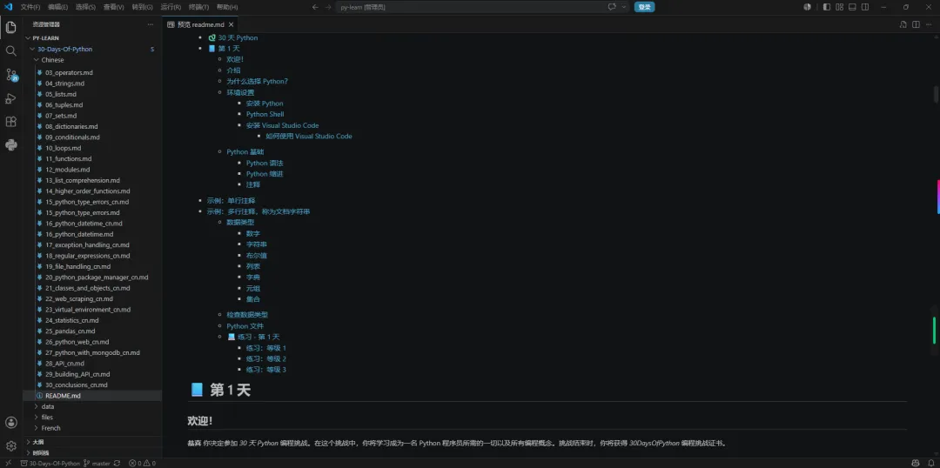Image resolution: width=940 pixels, height=468 pixels.
Task: Click the Copilot status icon in status bar
Action: point(916,463)
